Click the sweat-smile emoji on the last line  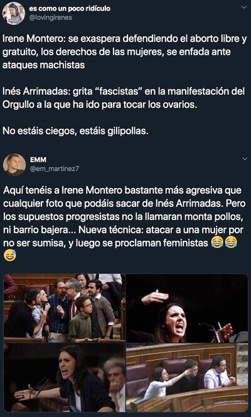pyautogui.click(x=10, y=255)
